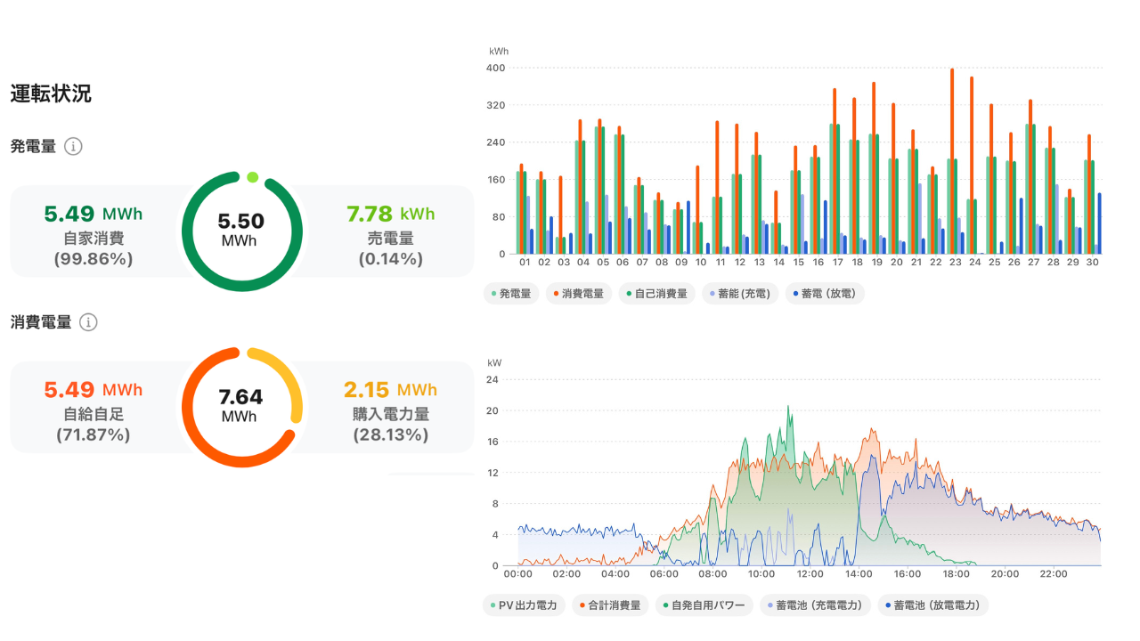Hide the 蓄電池 (放電電力) legend series

(933, 605)
